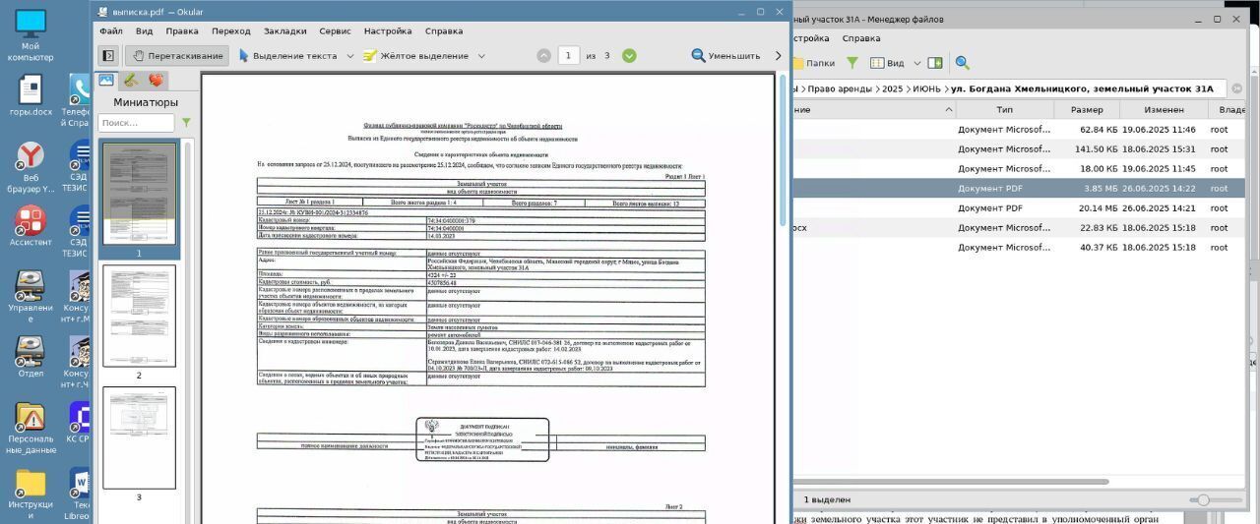This screenshot has width=1260, height=524.
Task: Open Справка menu in file manager
Action: (861, 38)
